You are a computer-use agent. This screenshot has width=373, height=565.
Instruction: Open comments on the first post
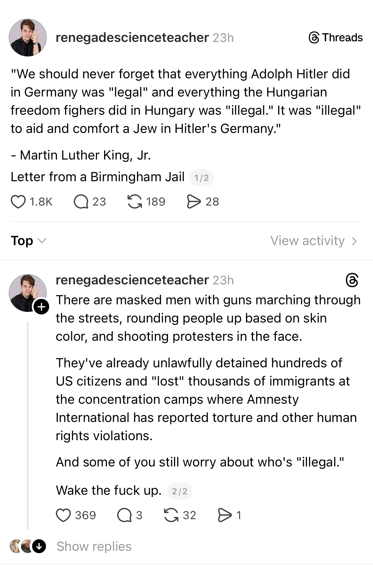(x=81, y=202)
